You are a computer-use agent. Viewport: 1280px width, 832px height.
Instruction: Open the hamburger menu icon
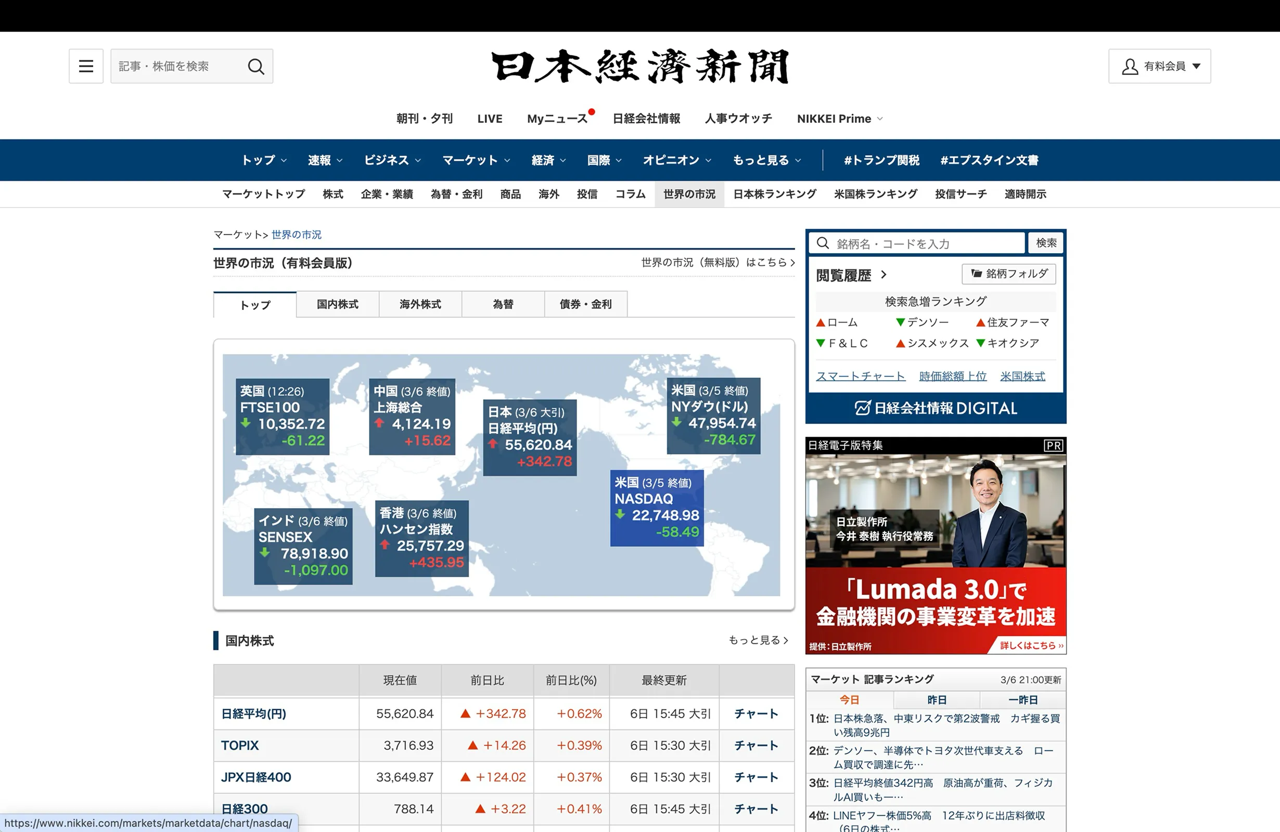coord(86,66)
